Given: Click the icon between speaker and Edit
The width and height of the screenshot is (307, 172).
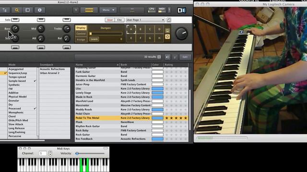Looking at the screenshot, I should (175, 57).
